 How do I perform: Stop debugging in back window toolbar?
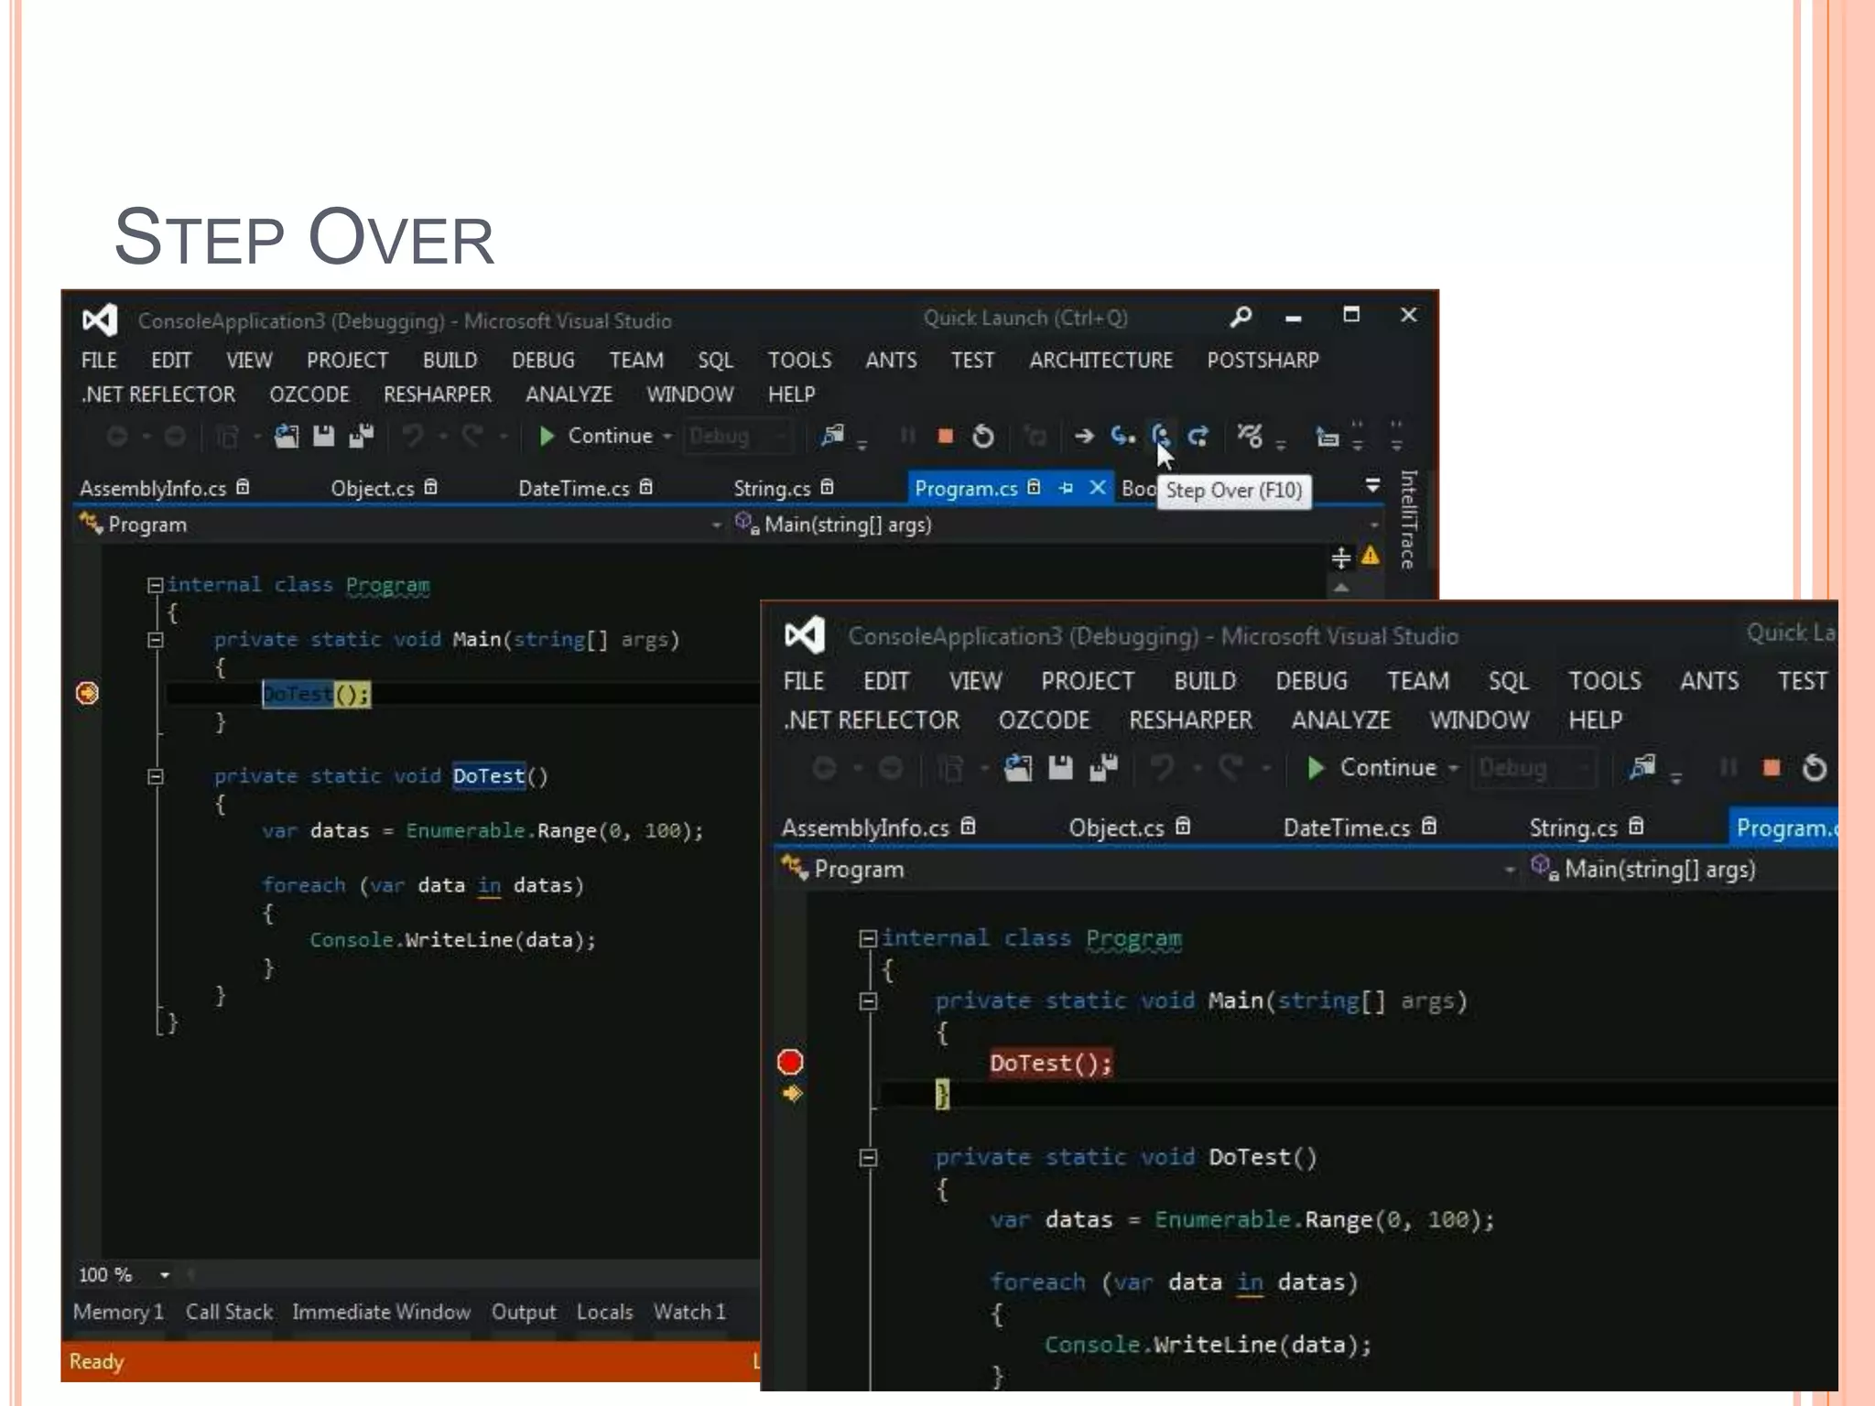click(946, 437)
